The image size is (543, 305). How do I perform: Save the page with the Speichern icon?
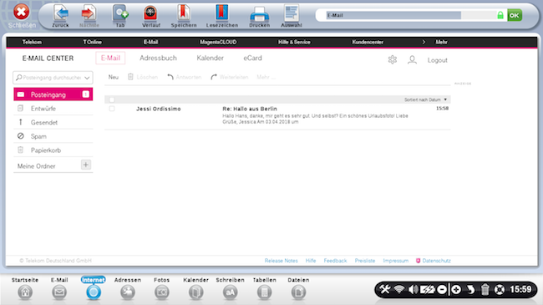[184, 13]
